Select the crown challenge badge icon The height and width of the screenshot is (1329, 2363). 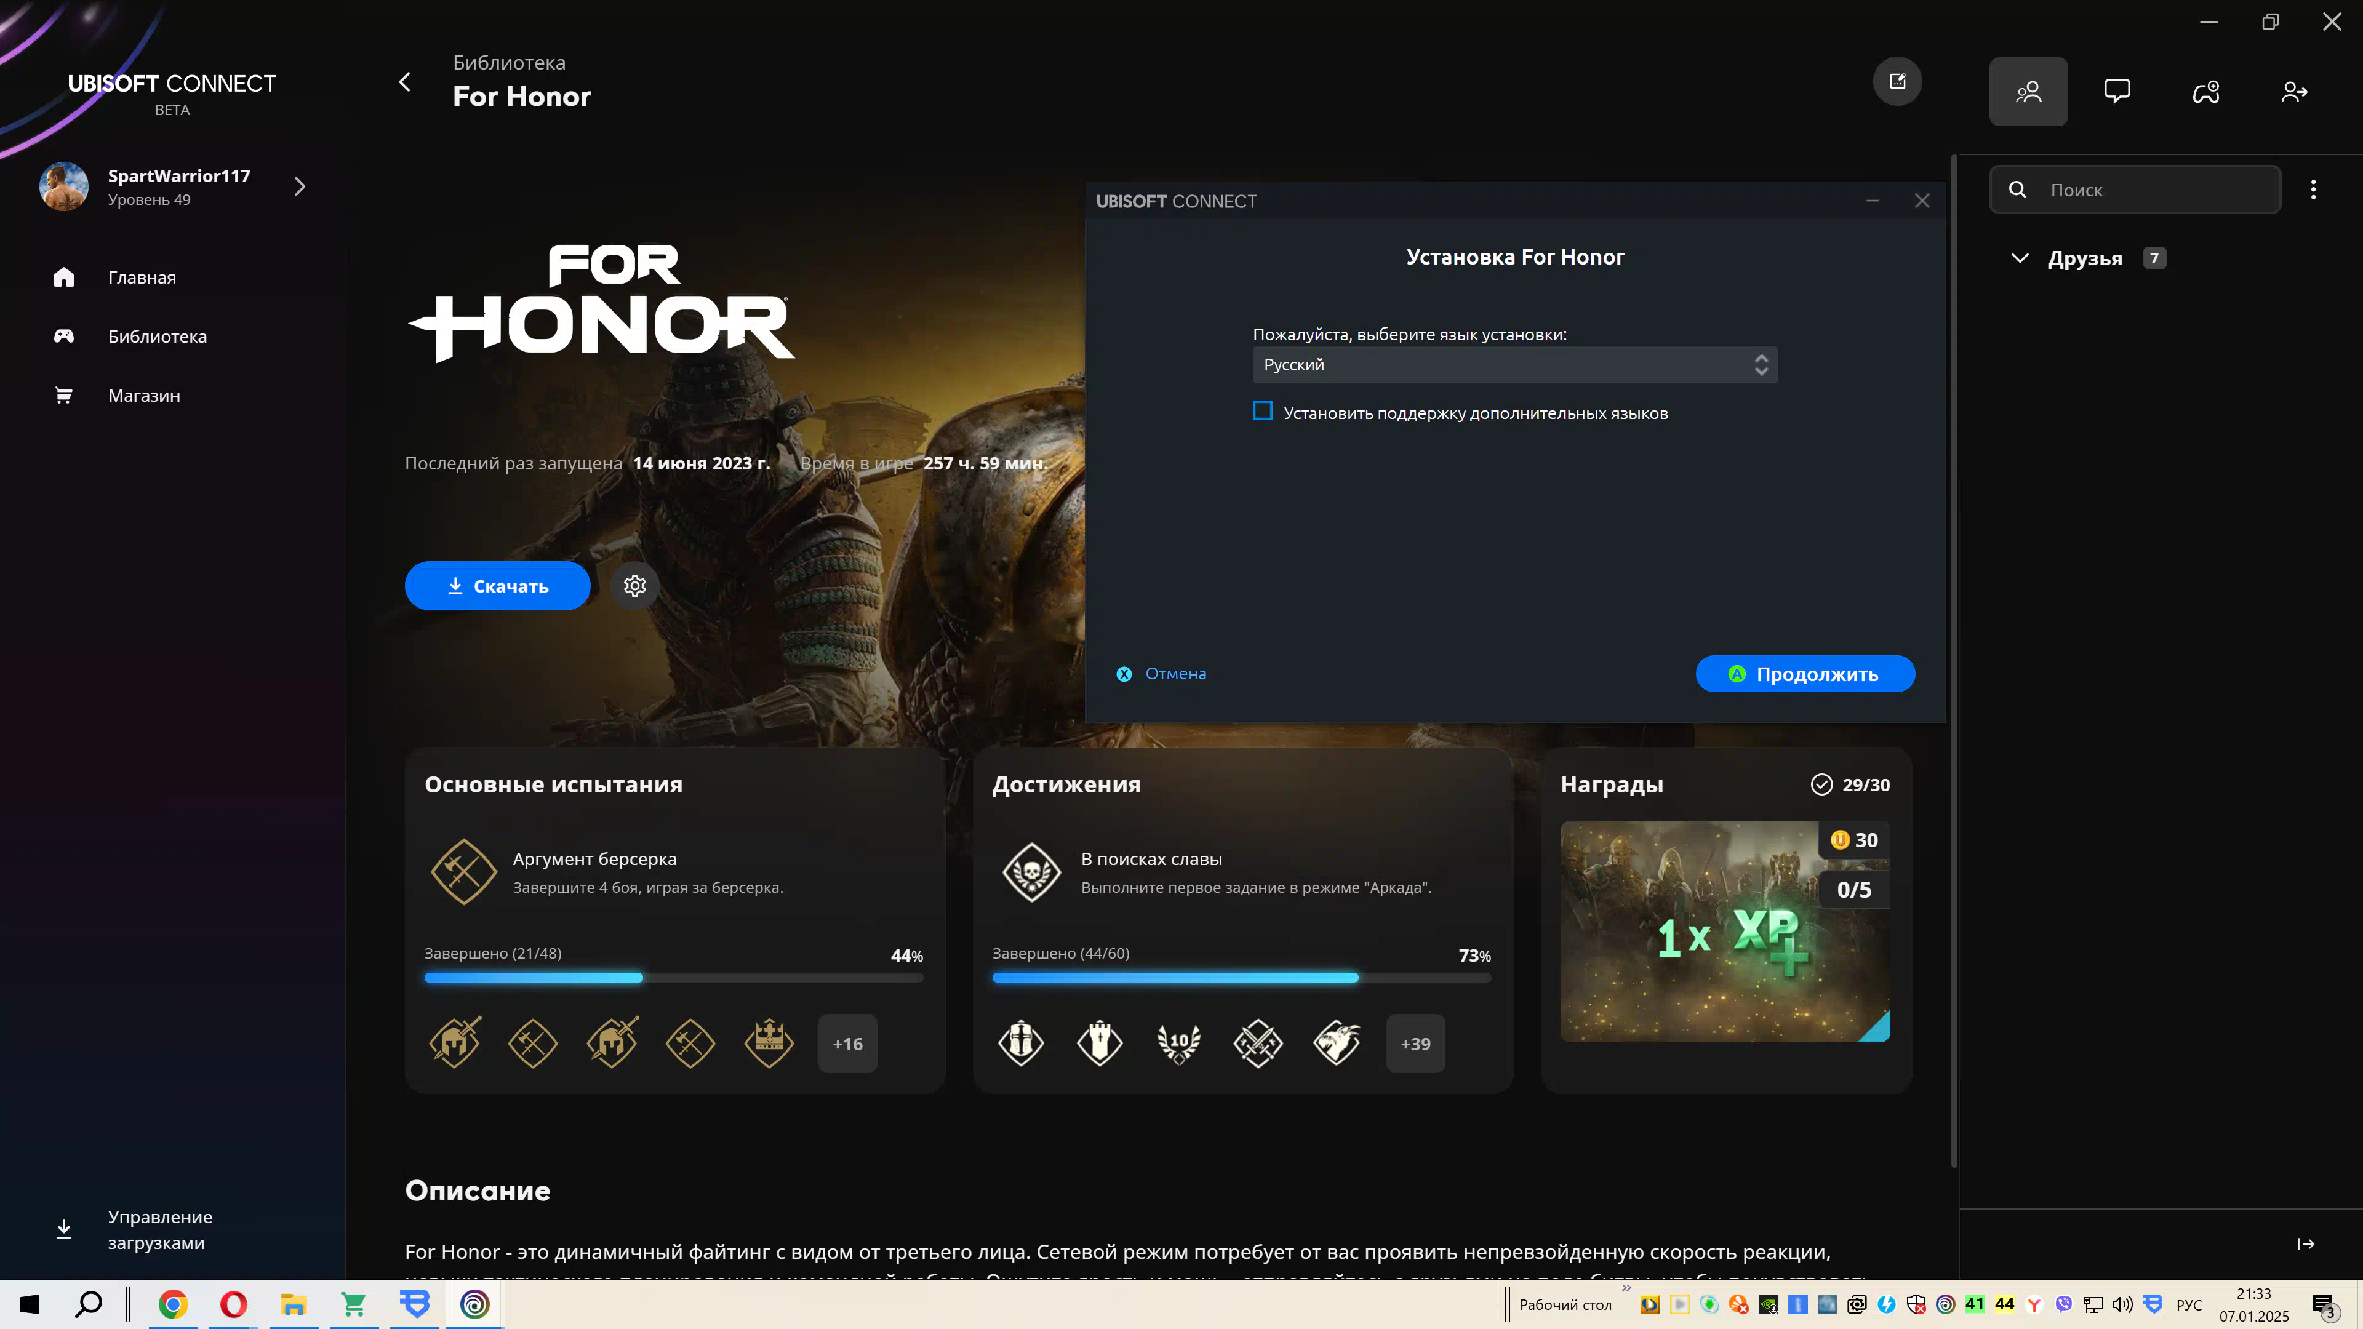769,1043
